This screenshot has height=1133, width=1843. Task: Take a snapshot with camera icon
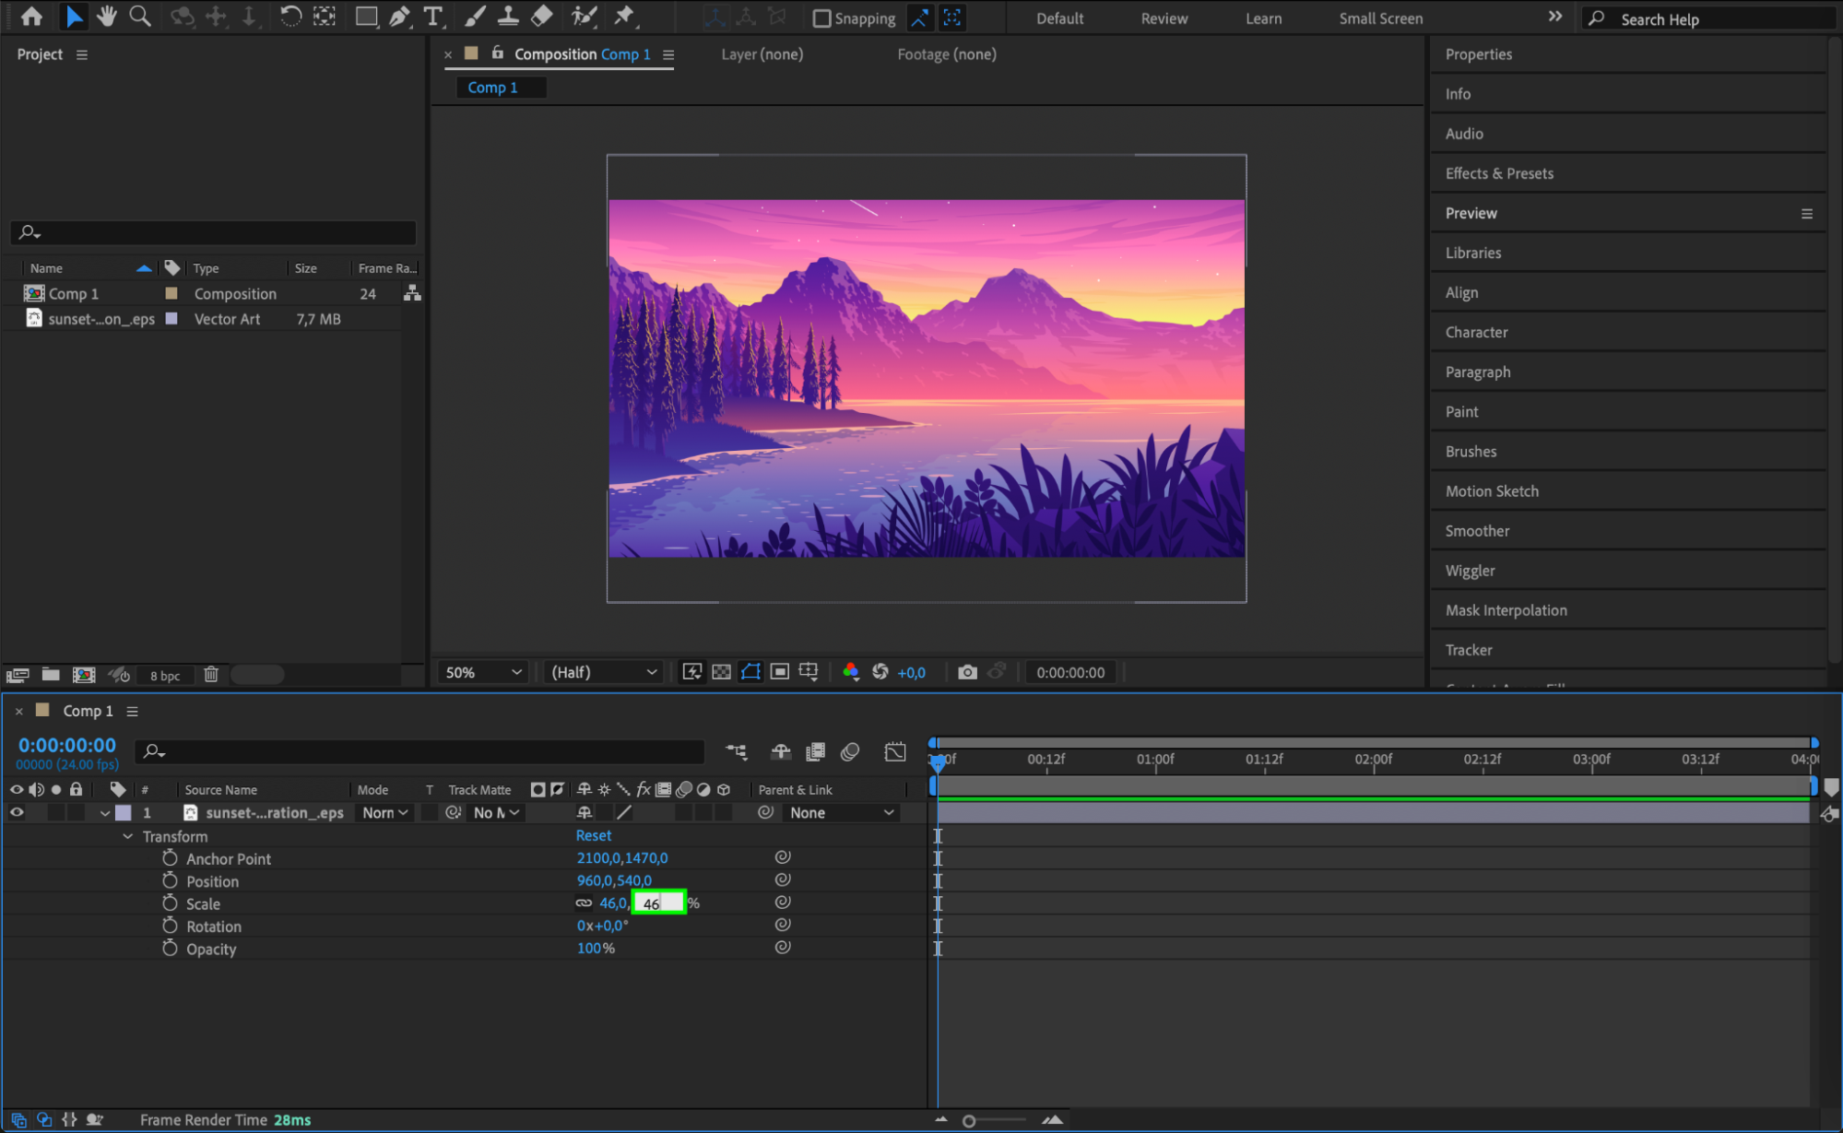pyautogui.click(x=966, y=672)
